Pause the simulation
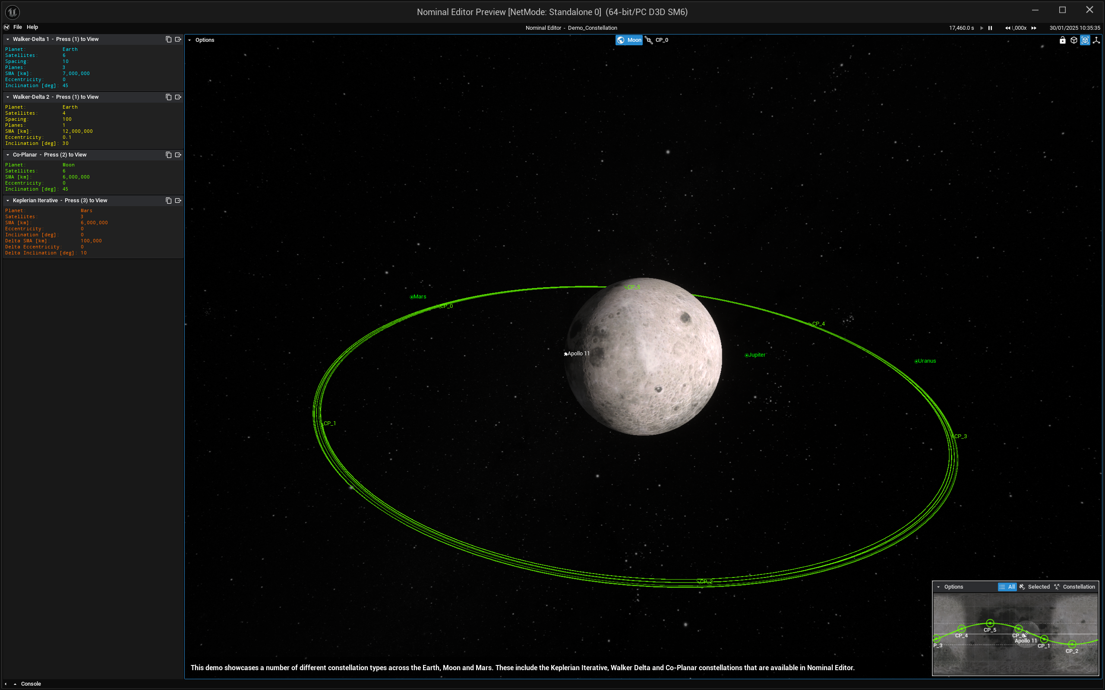 (x=990, y=28)
